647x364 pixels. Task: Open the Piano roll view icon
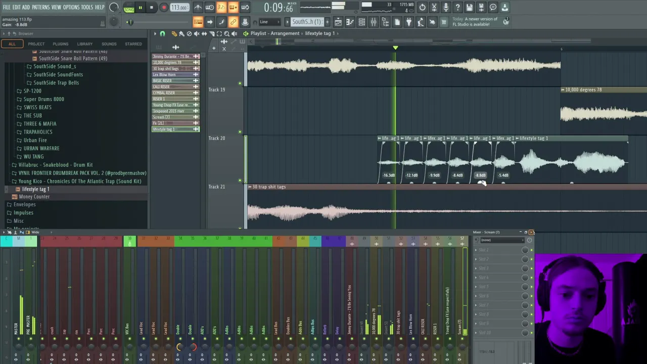tap(350, 22)
